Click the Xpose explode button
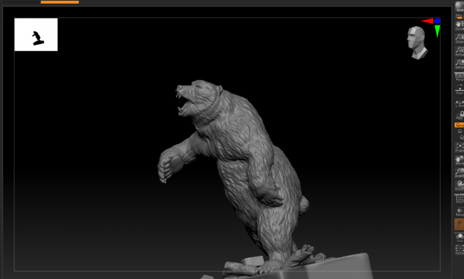Screen dimensions: 464x279 (x=460, y=250)
